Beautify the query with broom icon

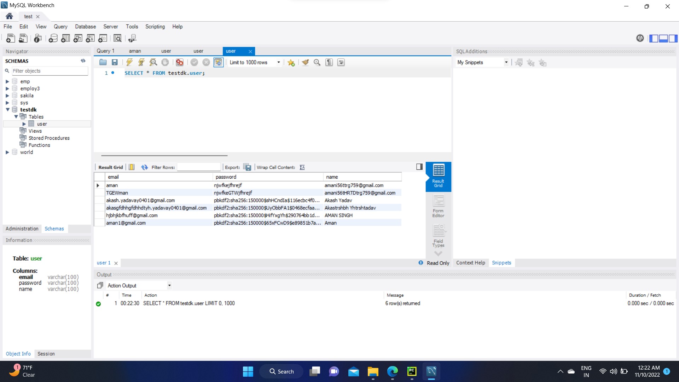[305, 62]
